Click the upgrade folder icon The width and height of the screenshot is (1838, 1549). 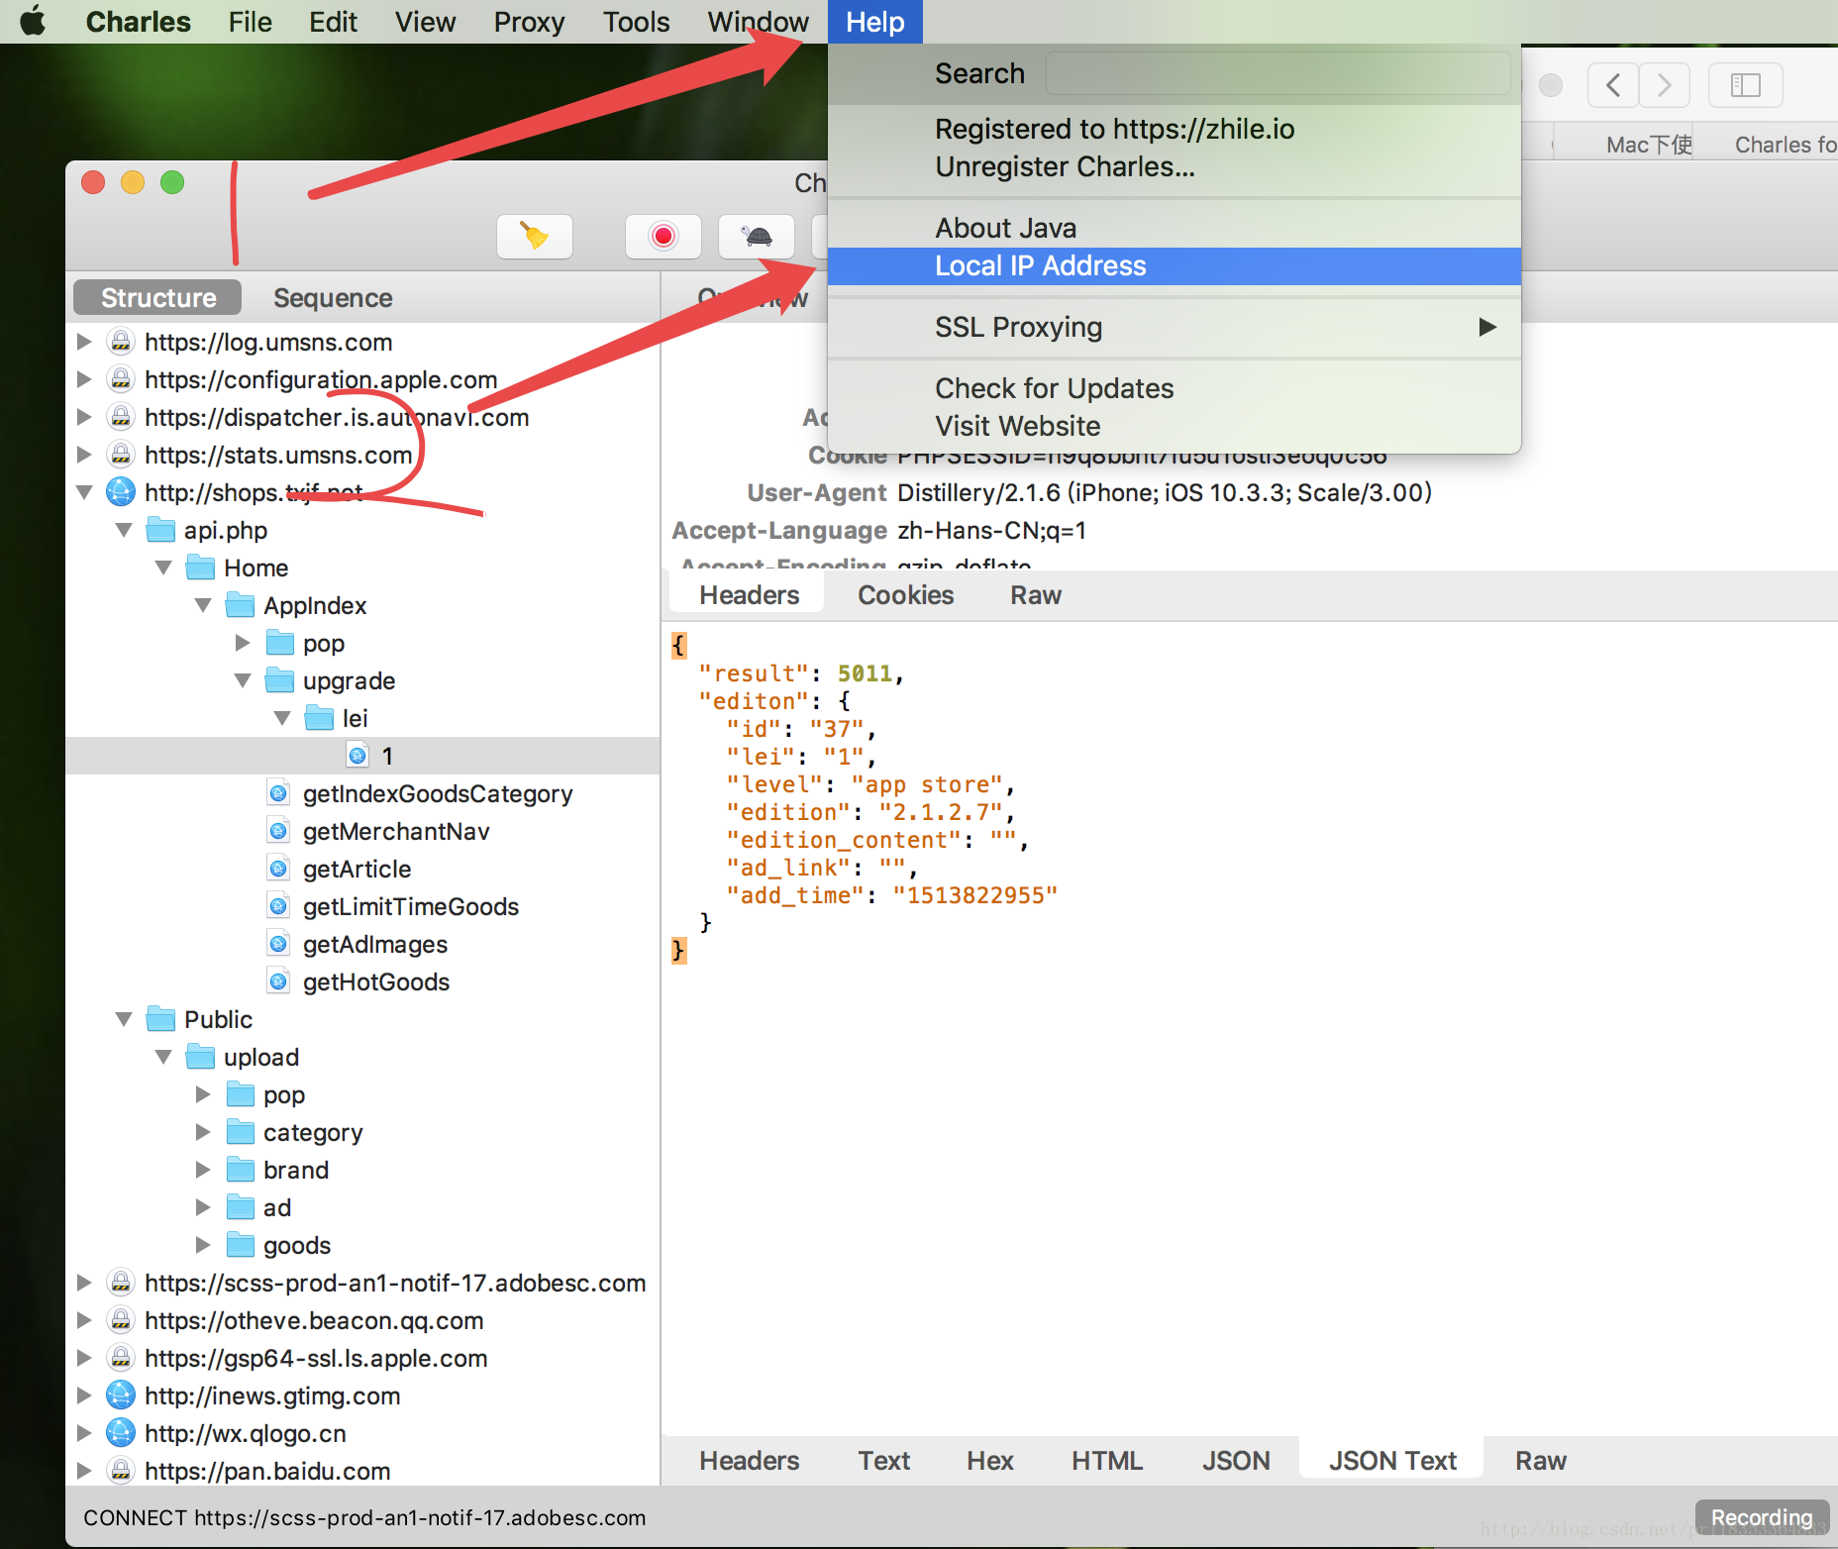click(x=279, y=680)
